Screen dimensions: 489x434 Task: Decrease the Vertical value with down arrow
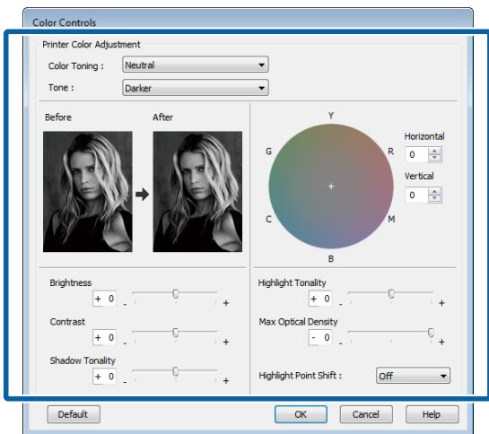click(x=434, y=198)
